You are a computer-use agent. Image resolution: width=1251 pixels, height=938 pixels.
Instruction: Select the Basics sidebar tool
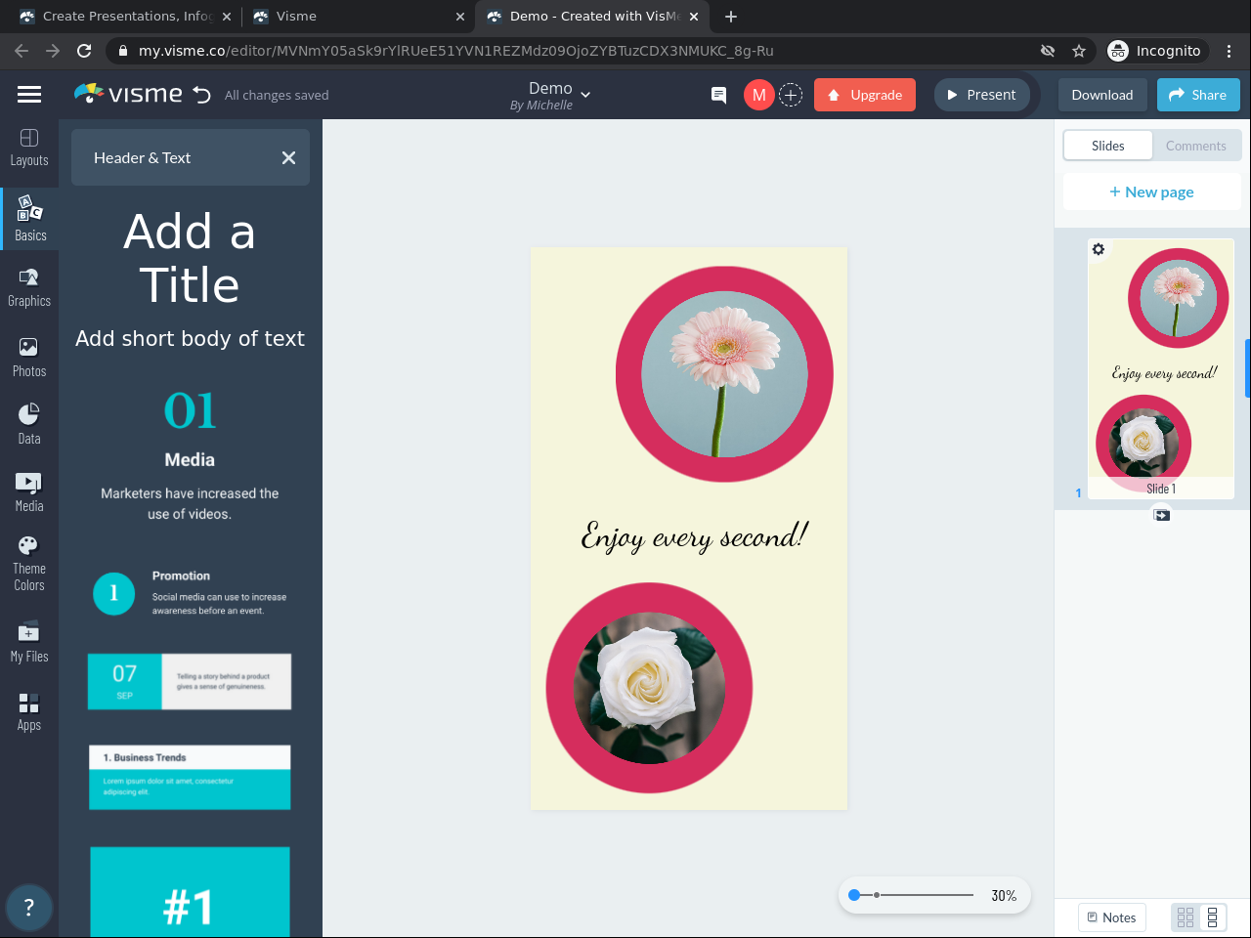(29, 217)
